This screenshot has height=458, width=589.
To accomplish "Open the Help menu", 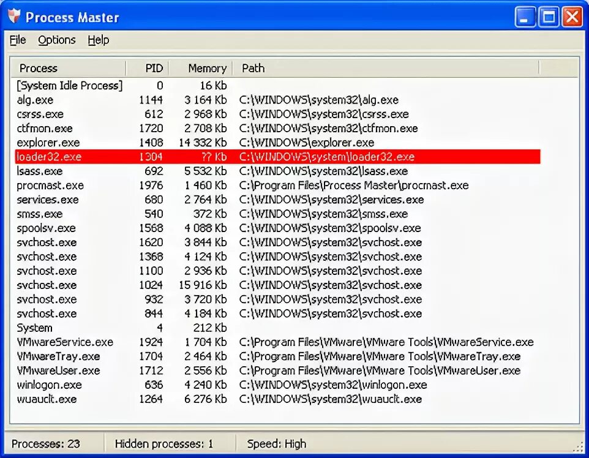I will [x=99, y=40].
